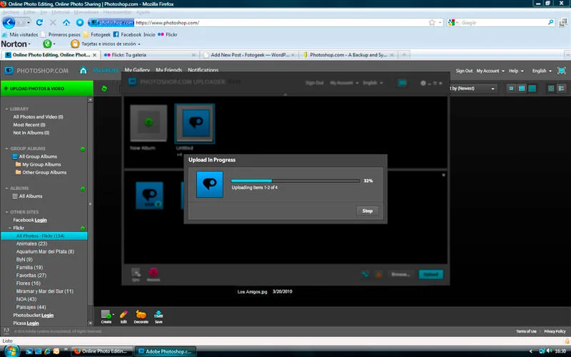The height and width of the screenshot is (357, 571).
Task: Click the fullscreen icon next to English
Action: pos(562,71)
